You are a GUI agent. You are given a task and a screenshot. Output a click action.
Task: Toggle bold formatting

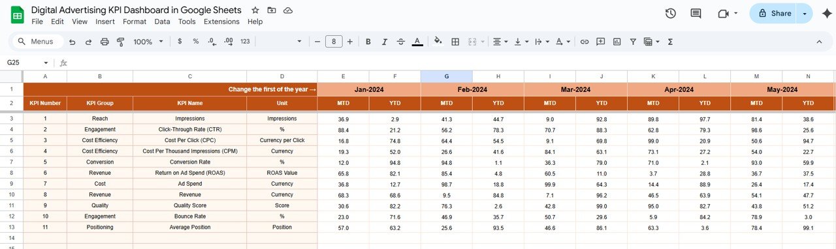pos(368,42)
